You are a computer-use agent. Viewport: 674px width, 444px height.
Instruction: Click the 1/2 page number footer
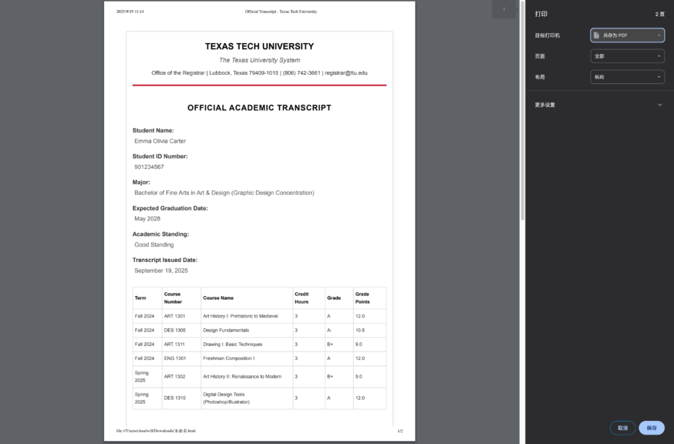click(x=400, y=431)
